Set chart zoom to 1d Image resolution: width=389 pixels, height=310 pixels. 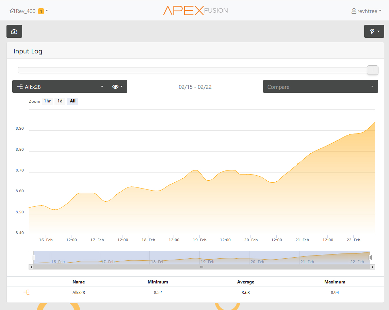(60, 101)
